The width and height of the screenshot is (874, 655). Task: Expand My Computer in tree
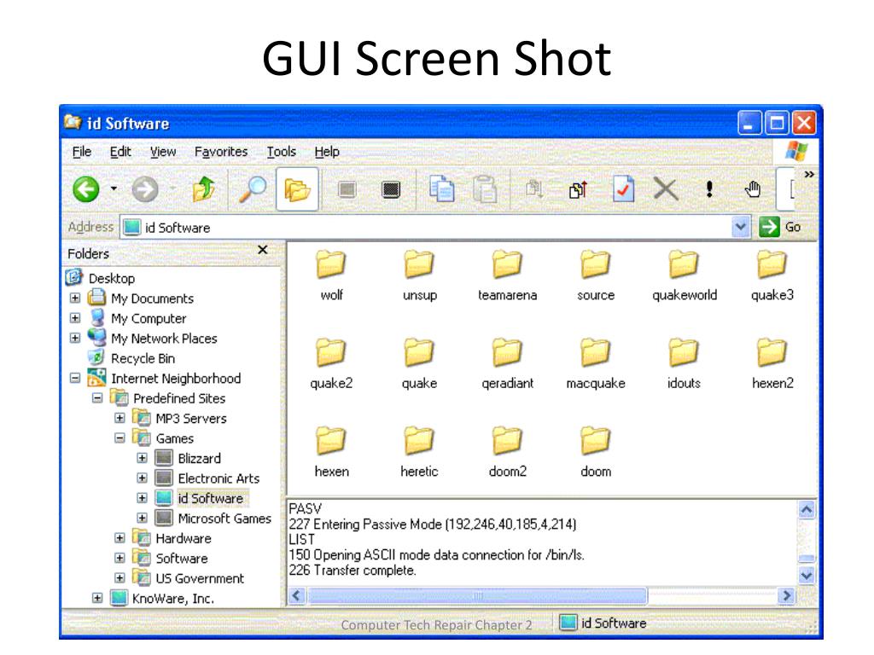click(75, 318)
